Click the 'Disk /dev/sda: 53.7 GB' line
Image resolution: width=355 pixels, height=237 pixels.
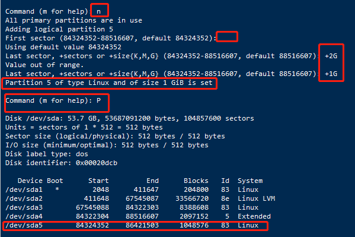tap(130, 118)
